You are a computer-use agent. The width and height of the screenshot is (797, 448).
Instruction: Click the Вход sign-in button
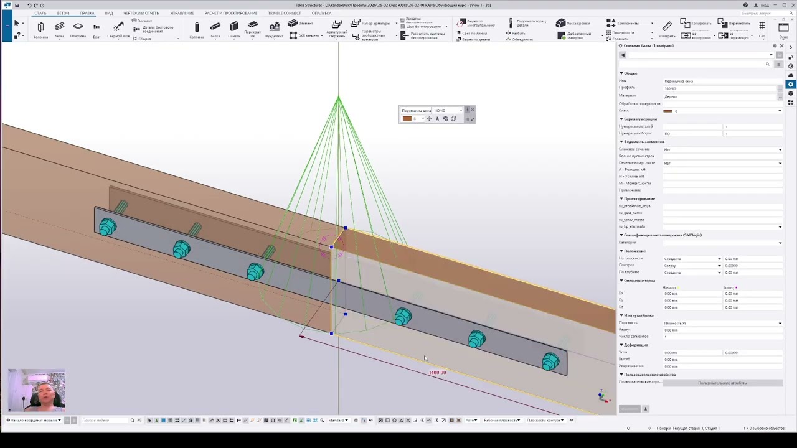pos(761,5)
